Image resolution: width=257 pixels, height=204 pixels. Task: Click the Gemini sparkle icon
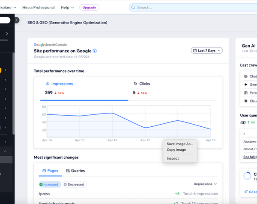pyautogui.click(x=246, y=85)
